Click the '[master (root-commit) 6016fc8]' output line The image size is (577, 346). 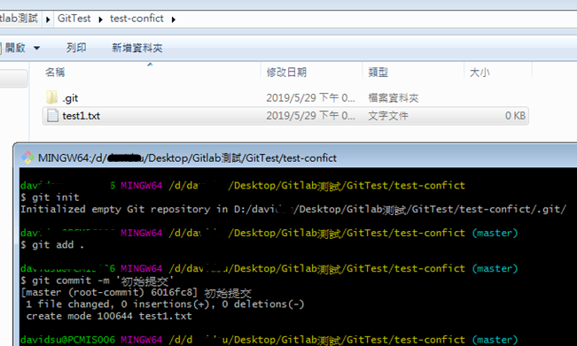point(136,293)
